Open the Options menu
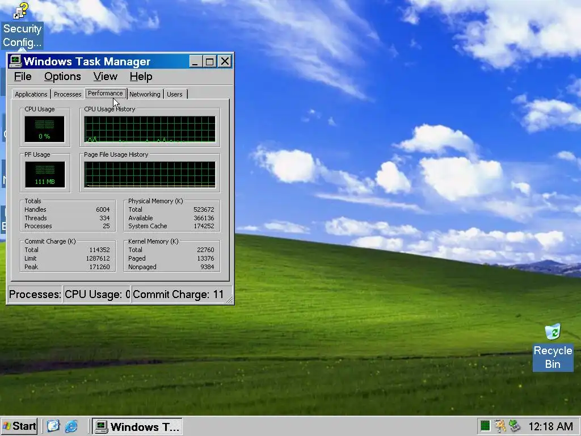 pos(62,77)
